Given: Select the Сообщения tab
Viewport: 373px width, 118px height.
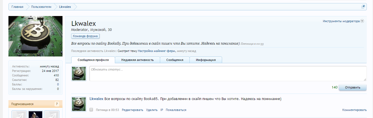Looking at the screenshot, I should coord(175,60).
